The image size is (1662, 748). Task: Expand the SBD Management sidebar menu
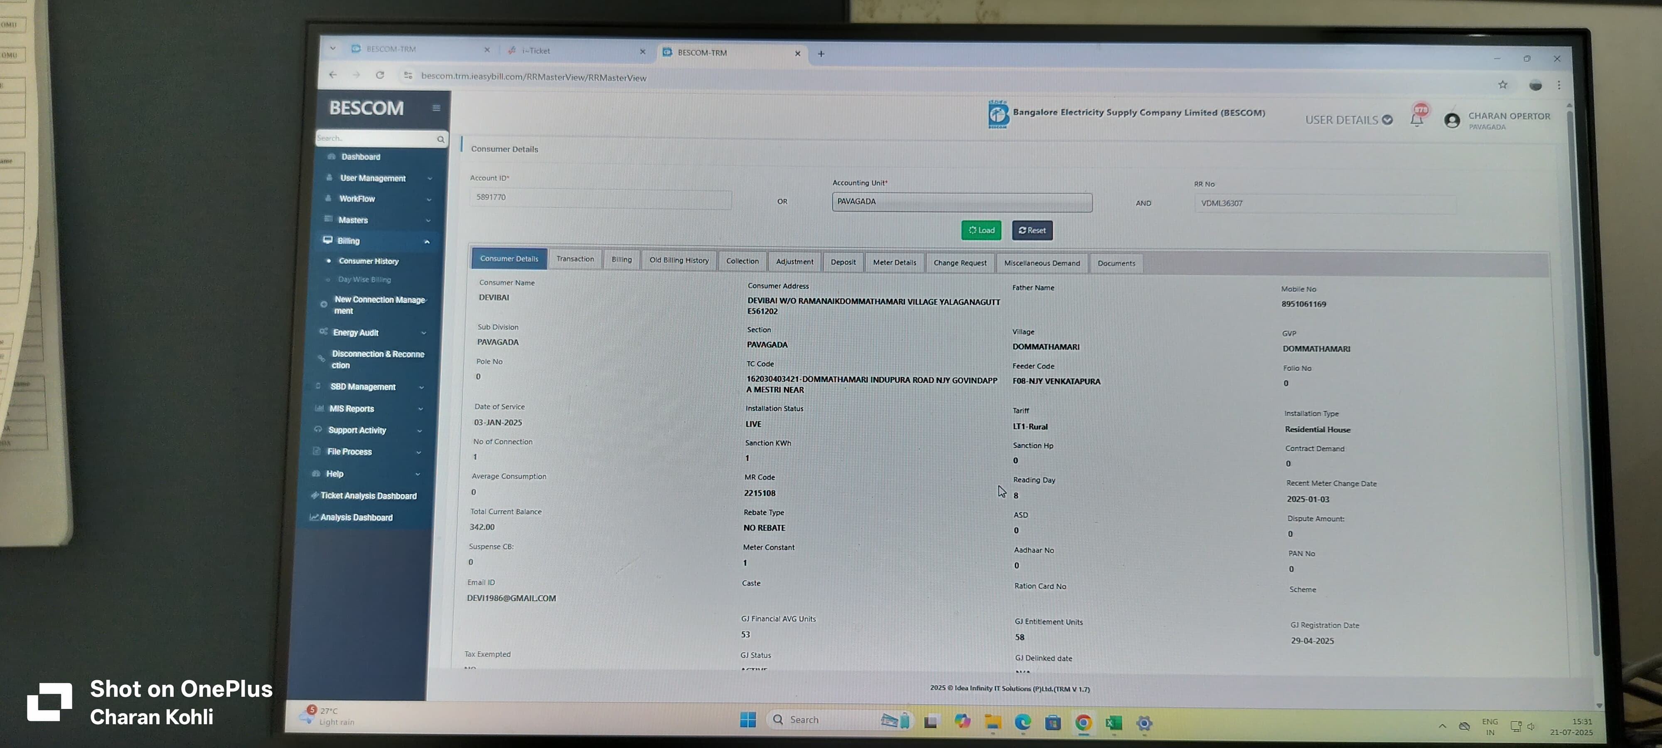tap(370, 386)
